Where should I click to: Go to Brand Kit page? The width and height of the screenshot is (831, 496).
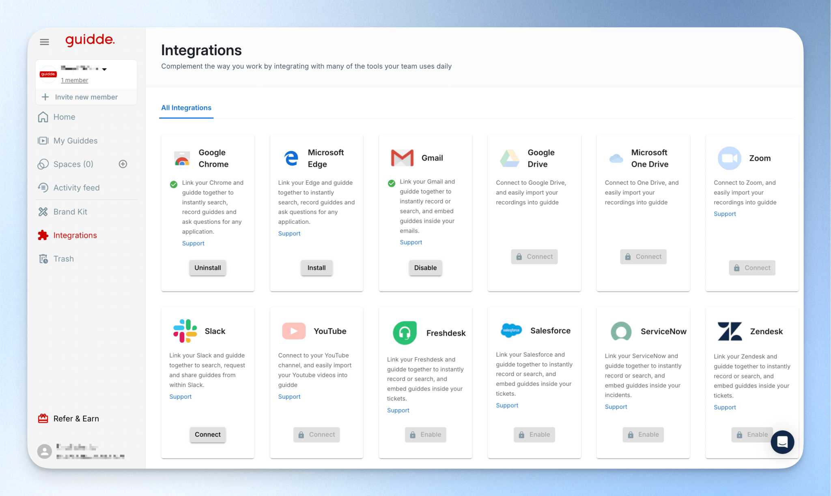[70, 212]
